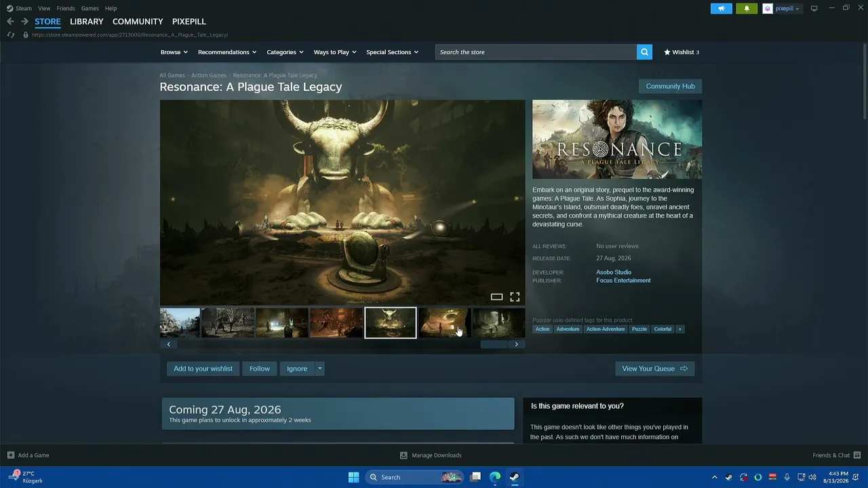Click the plus icon to add a game
The image size is (868, 488).
(x=11, y=455)
